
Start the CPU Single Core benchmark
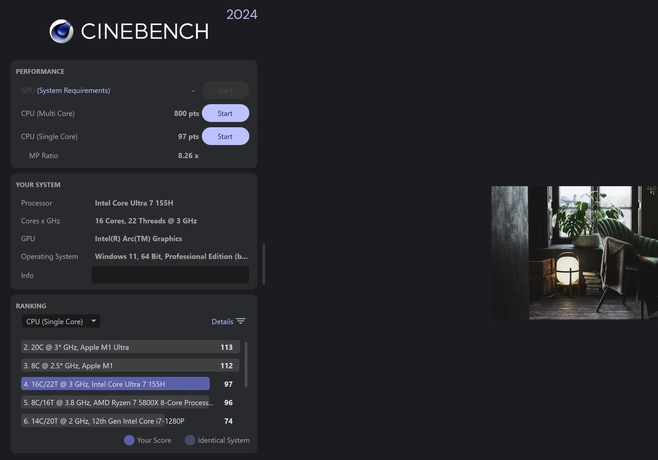225,136
